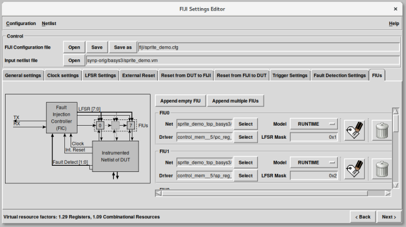Switch to the External Reset tab
The height and width of the screenshot is (227, 406).
[x=139, y=76]
